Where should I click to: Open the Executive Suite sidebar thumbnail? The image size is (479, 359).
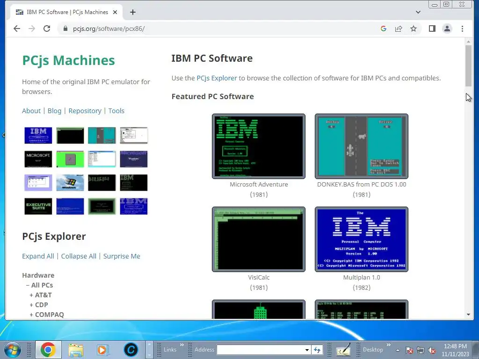[38, 206]
